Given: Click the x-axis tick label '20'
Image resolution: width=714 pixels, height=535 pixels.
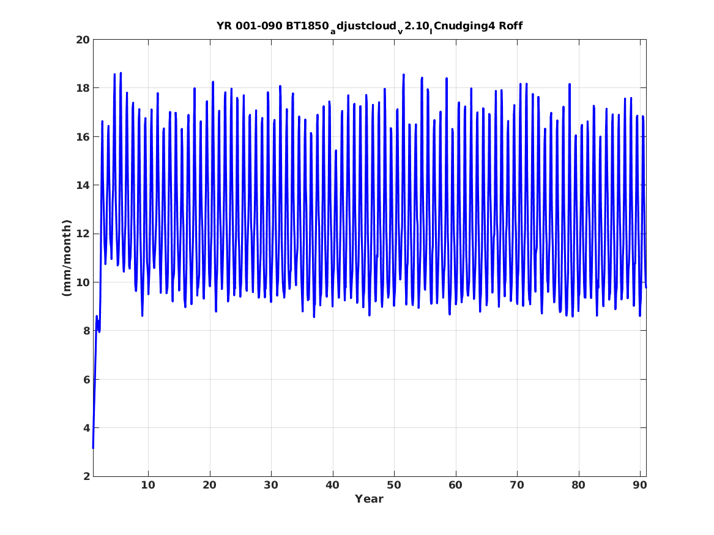Looking at the screenshot, I should pyautogui.click(x=209, y=485).
